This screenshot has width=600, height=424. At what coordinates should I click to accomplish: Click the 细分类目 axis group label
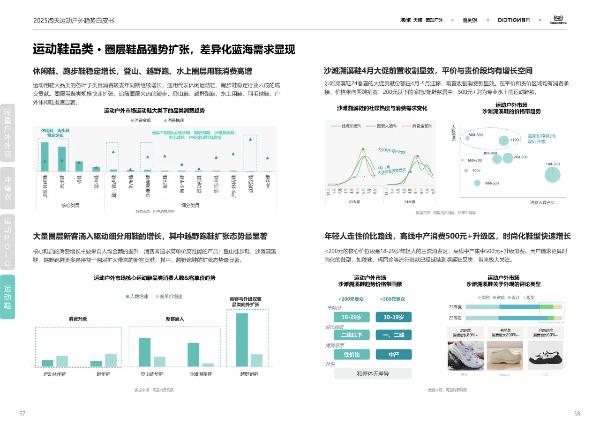point(190,205)
